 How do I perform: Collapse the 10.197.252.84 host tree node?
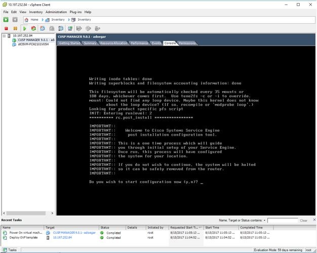pyautogui.click(x=4, y=36)
